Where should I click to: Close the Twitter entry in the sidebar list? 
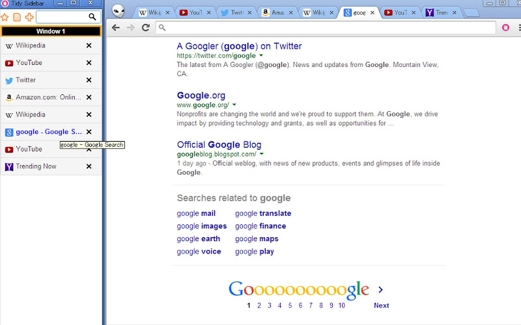point(89,80)
